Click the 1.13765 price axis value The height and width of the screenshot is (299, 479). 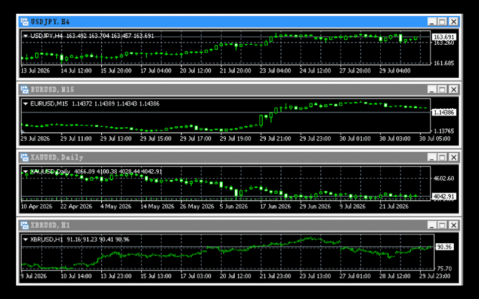click(x=444, y=131)
